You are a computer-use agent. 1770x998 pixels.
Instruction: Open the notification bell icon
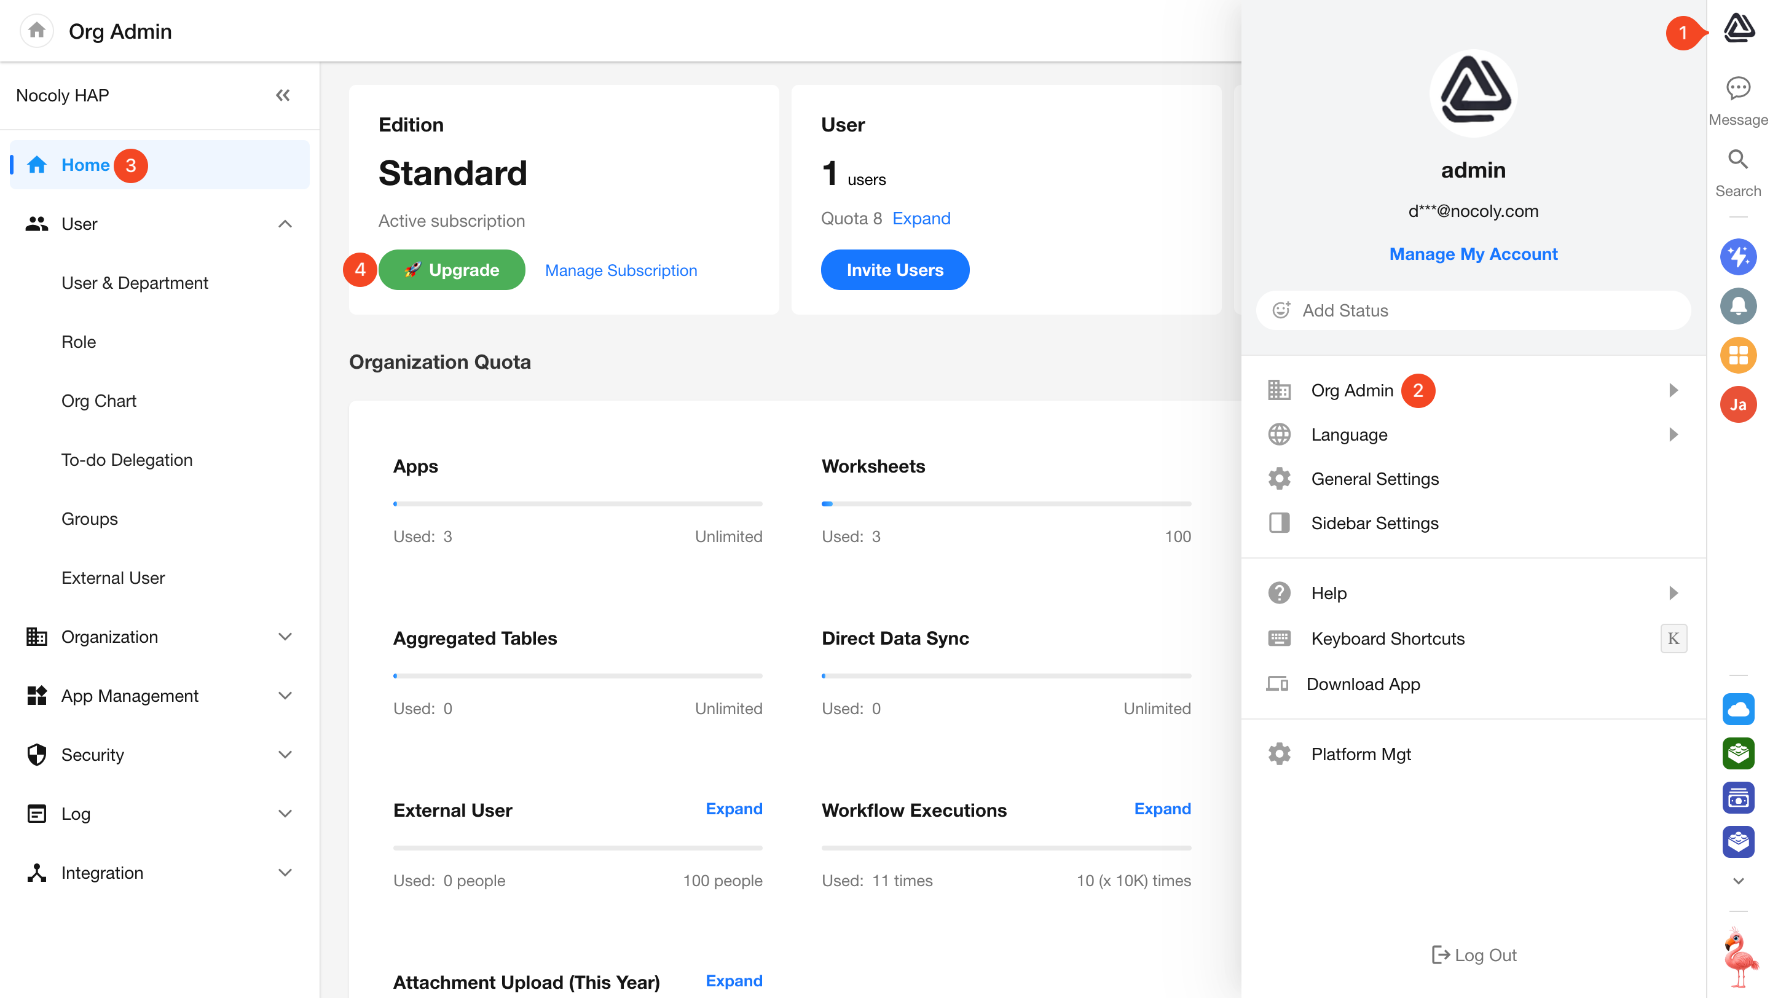point(1737,306)
